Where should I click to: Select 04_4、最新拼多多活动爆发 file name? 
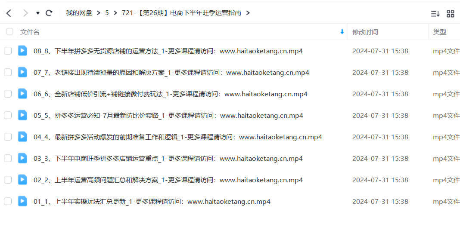pyautogui.click(x=178, y=137)
